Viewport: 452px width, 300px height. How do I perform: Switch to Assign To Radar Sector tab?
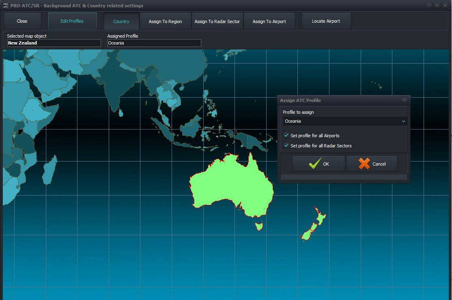(x=217, y=21)
